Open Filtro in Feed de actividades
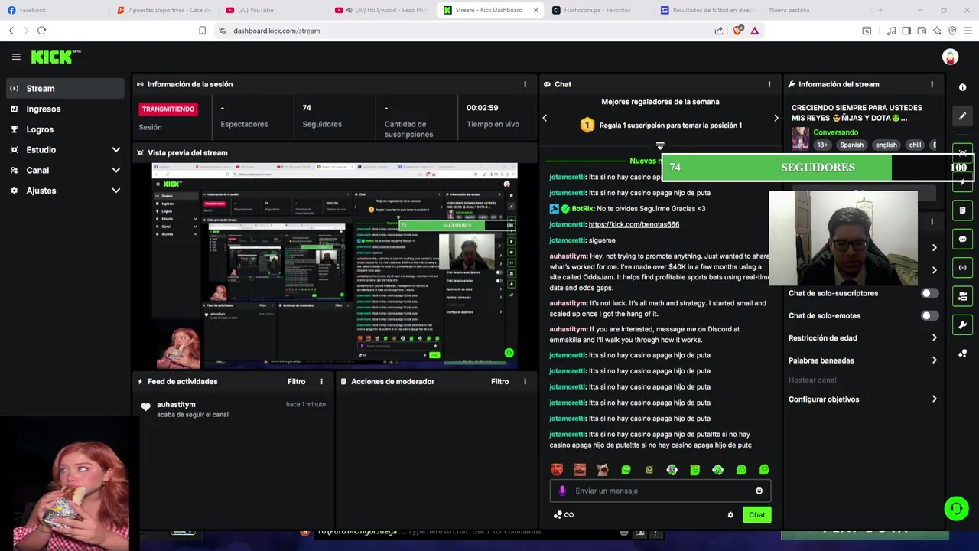 [296, 381]
